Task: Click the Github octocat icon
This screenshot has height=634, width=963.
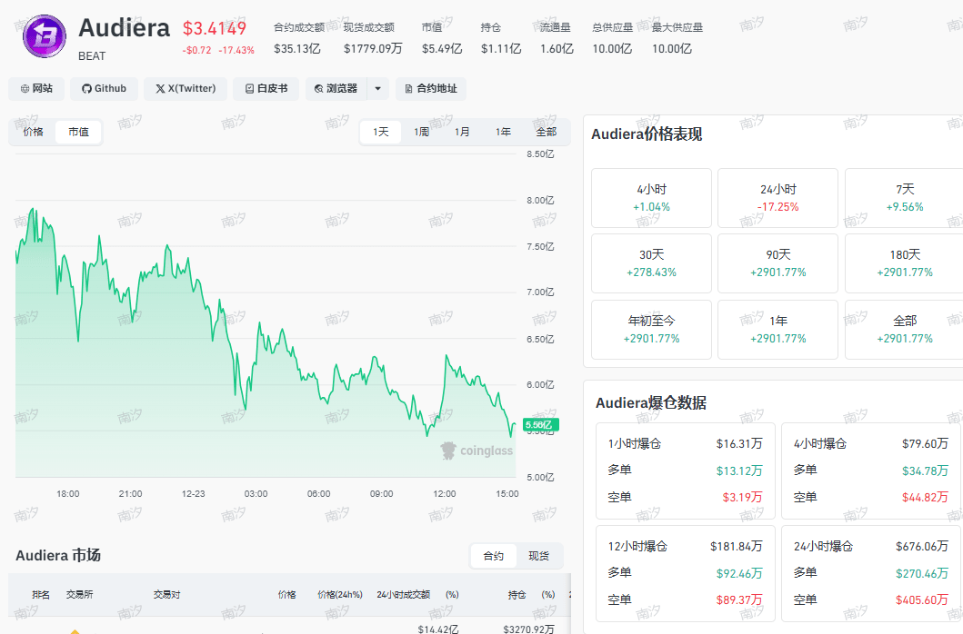Action: [x=86, y=89]
